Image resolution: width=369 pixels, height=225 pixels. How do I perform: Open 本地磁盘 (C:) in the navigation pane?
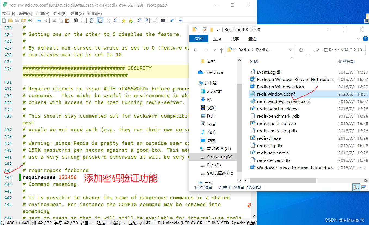pyautogui.click(x=215, y=148)
